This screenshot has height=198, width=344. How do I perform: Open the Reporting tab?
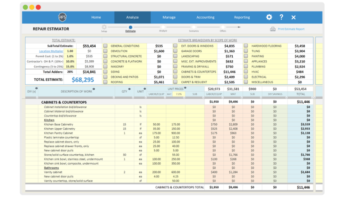pyautogui.click(x=242, y=17)
